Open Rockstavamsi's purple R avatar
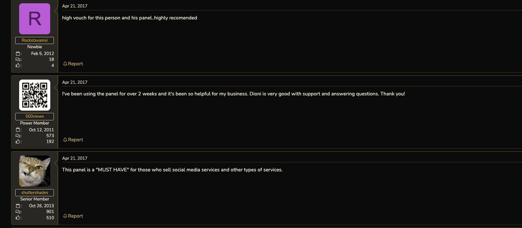 (35, 19)
